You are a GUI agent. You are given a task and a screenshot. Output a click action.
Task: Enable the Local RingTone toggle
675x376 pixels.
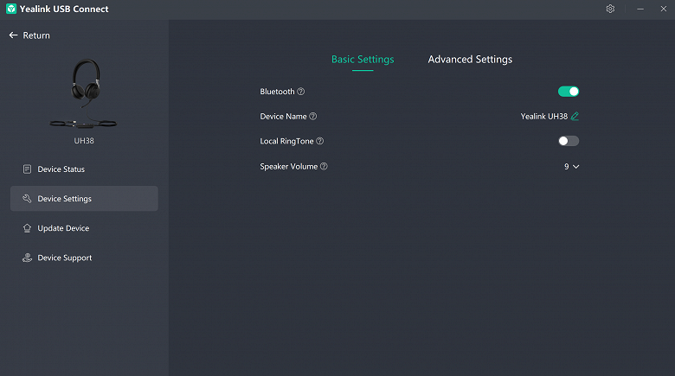coord(569,141)
